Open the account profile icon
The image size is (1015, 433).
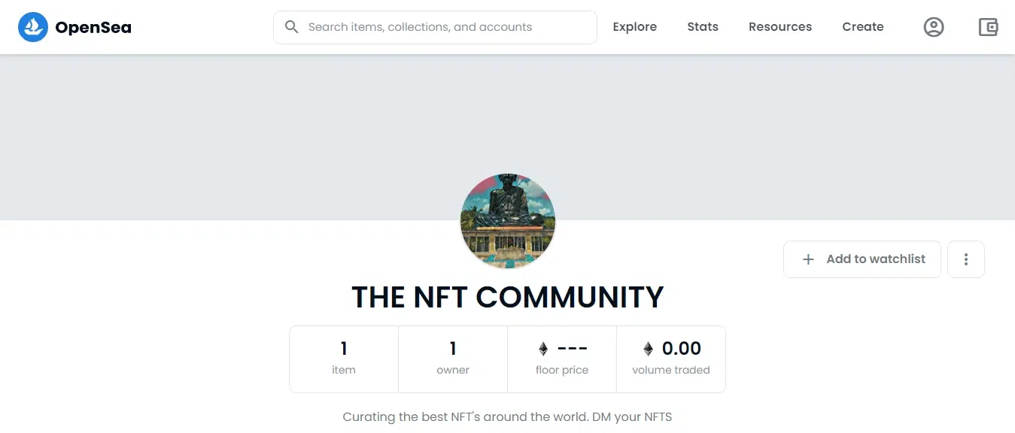tap(934, 26)
